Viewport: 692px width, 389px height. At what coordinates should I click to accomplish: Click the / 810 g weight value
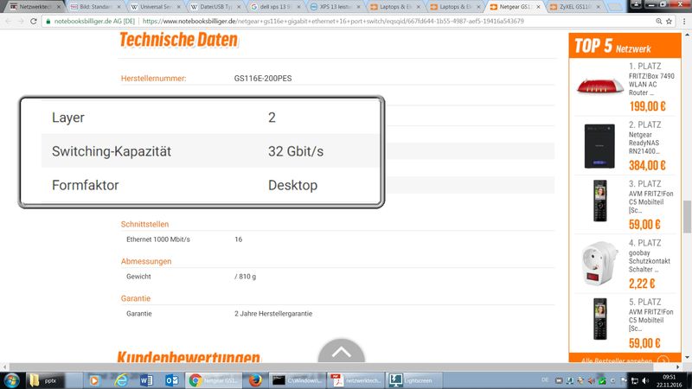[245, 277]
